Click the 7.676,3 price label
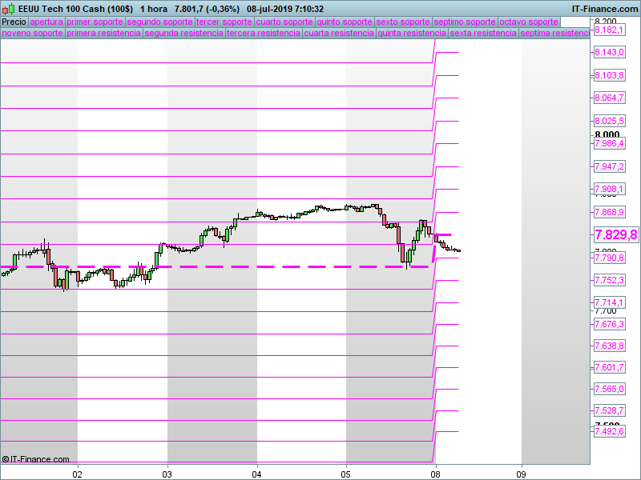641x480 pixels. click(x=609, y=324)
